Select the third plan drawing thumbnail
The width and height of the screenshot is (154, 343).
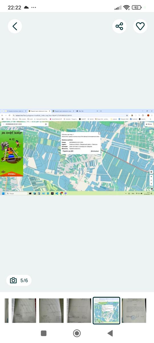[x=51, y=311]
